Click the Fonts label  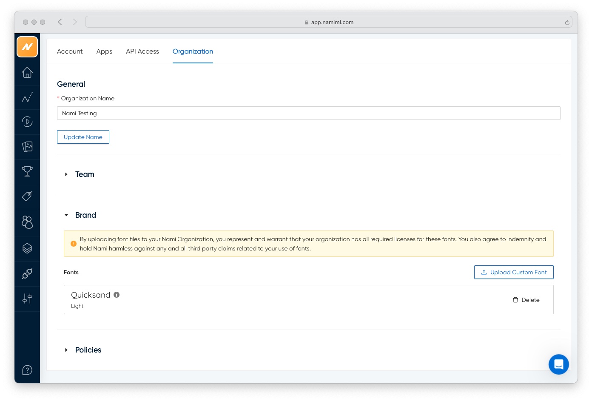(x=71, y=272)
